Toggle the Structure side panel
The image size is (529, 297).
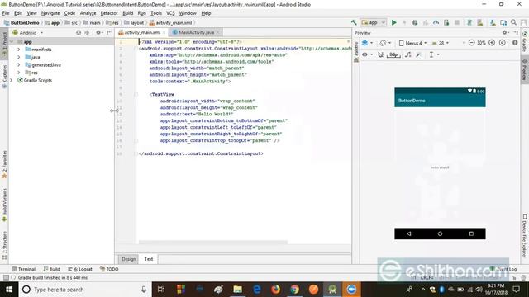[x=4, y=245]
